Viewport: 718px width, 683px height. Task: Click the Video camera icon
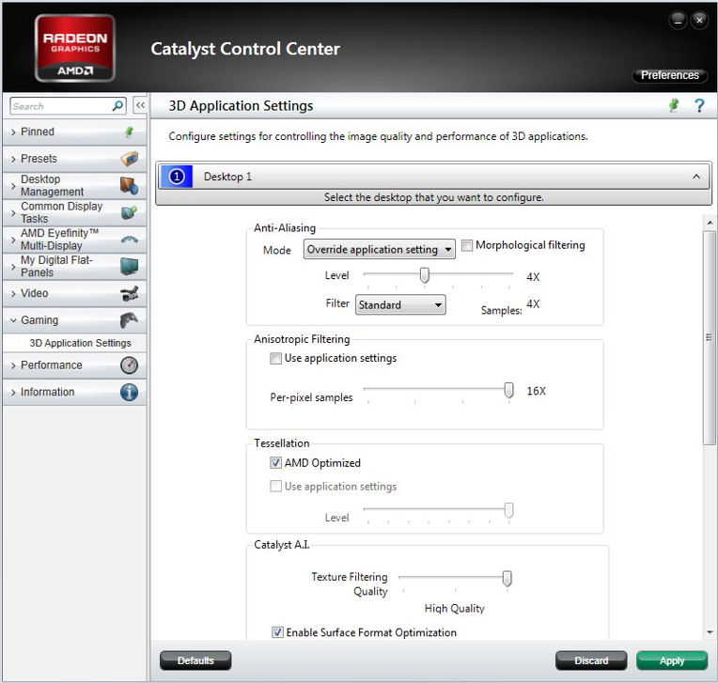(x=130, y=293)
